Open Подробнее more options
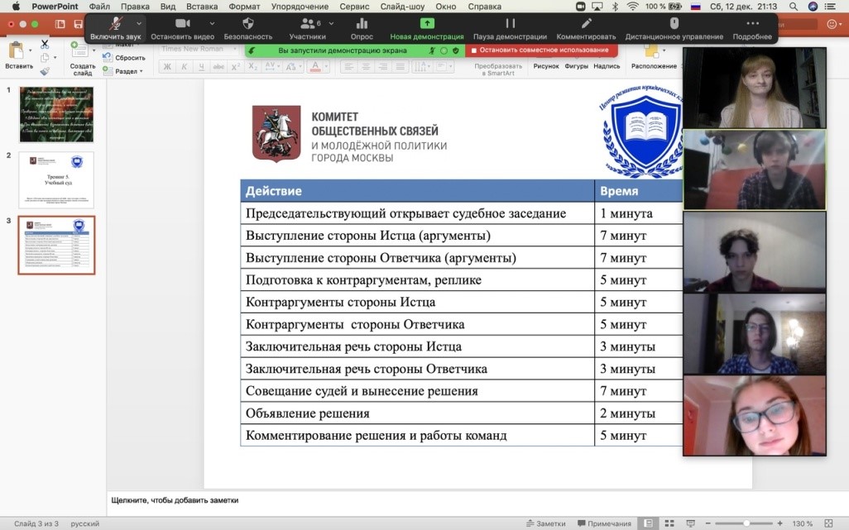The height and width of the screenshot is (530, 849). 752,29
